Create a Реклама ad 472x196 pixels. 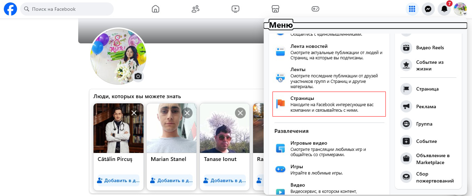428,106
